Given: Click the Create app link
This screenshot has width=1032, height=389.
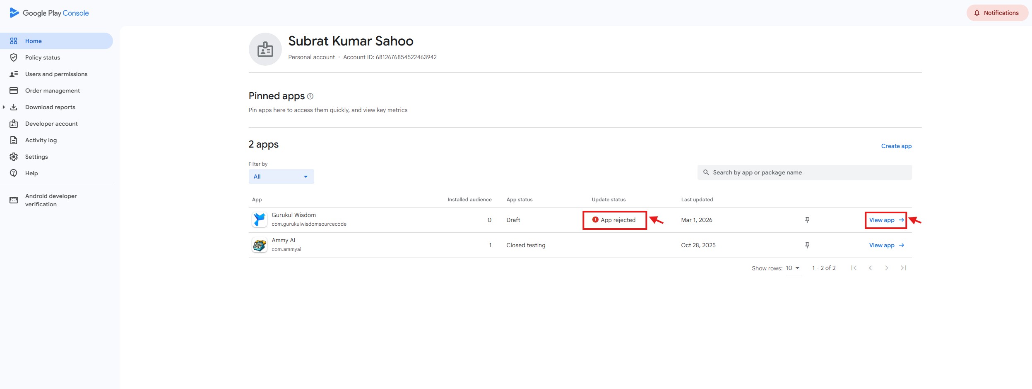Looking at the screenshot, I should (x=896, y=146).
